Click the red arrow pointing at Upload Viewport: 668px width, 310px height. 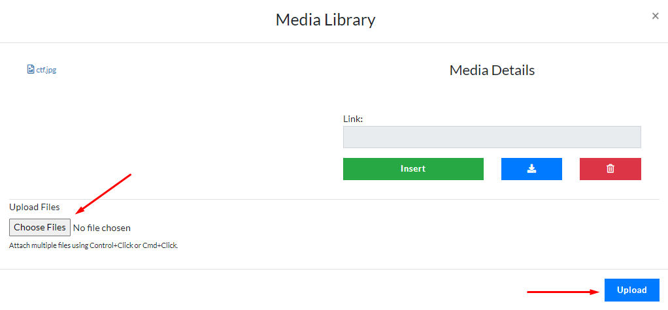point(563,292)
